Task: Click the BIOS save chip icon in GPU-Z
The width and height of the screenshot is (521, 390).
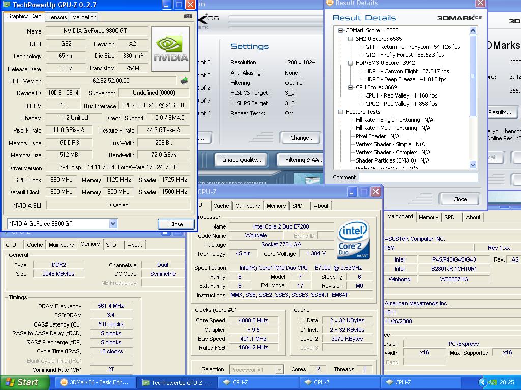Action: pos(184,80)
